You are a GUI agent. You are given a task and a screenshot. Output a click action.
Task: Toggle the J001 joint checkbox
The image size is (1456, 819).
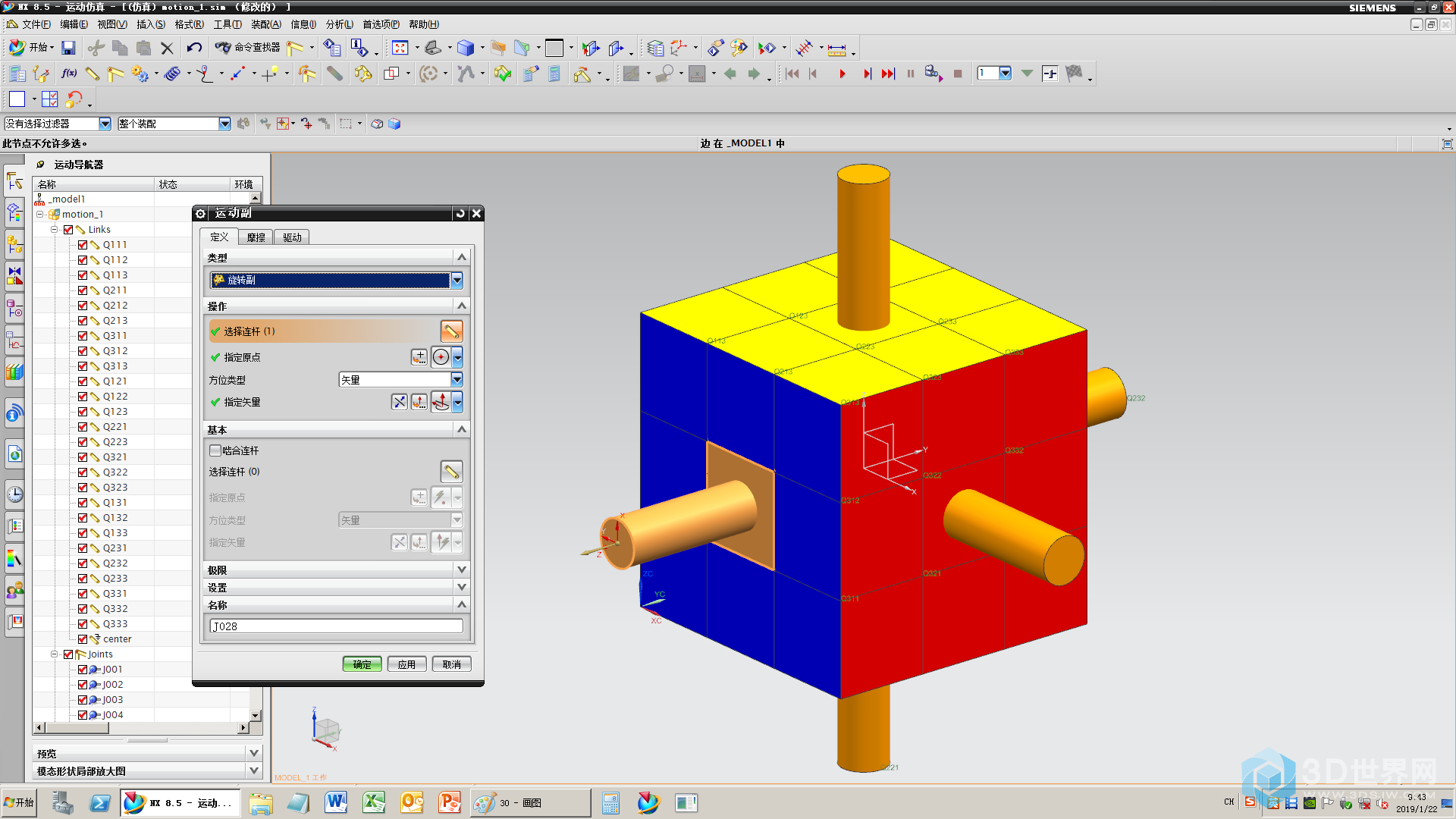pyautogui.click(x=83, y=670)
